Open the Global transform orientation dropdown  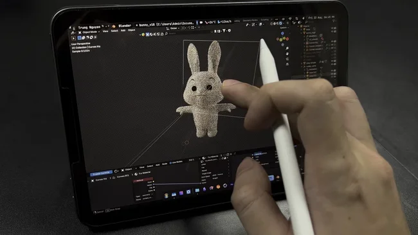[173, 28]
